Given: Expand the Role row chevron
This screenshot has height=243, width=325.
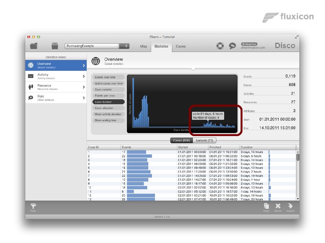Looking at the screenshot, I should tap(84, 98).
